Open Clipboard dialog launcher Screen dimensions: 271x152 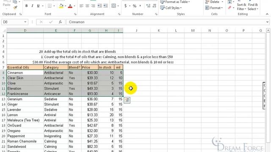point(21,14)
